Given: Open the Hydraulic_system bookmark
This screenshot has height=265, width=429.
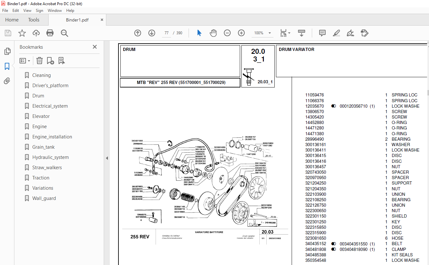Looking at the screenshot, I should 51,157.
